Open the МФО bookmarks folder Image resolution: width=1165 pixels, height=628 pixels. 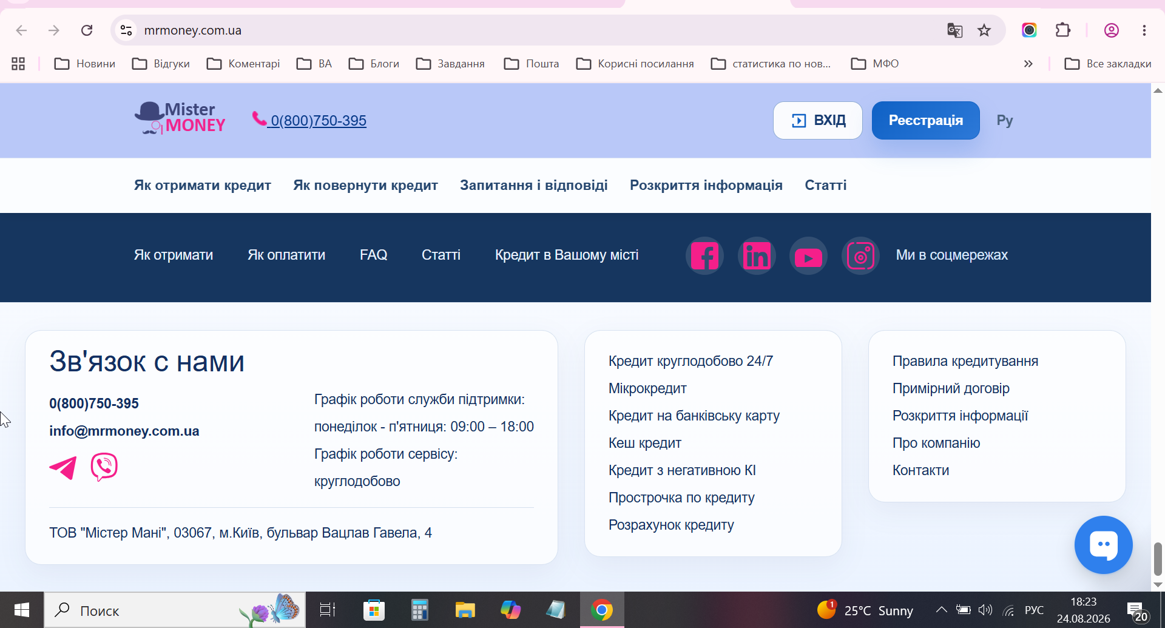pos(875,64)
